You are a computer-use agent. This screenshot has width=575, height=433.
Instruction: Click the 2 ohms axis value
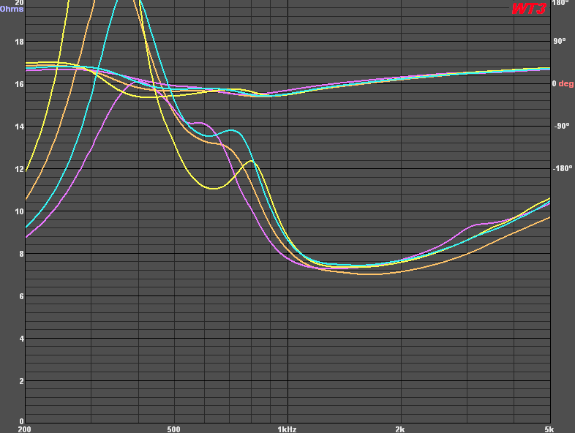point(21,381)
